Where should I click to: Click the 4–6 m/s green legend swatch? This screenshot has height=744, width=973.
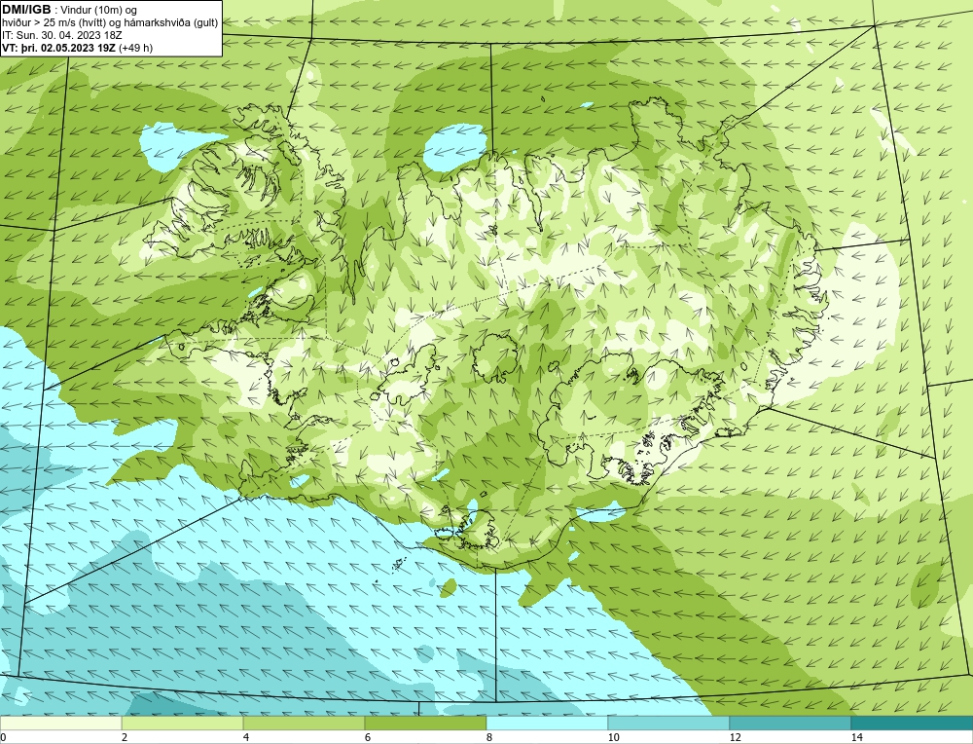coord(304,723)
